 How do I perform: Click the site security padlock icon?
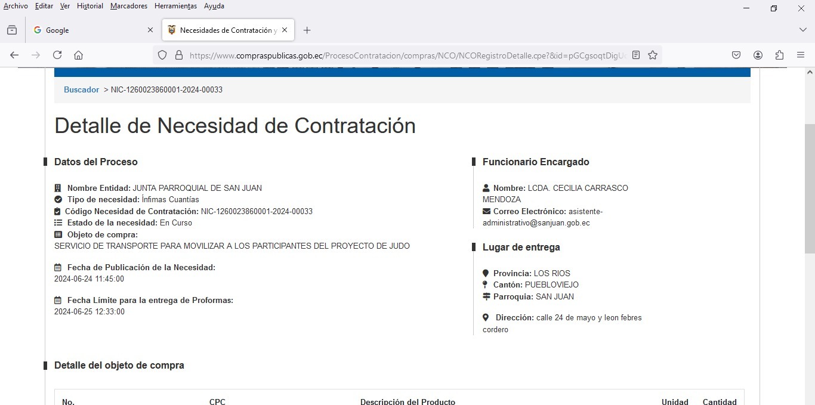(x=178, y=55)
